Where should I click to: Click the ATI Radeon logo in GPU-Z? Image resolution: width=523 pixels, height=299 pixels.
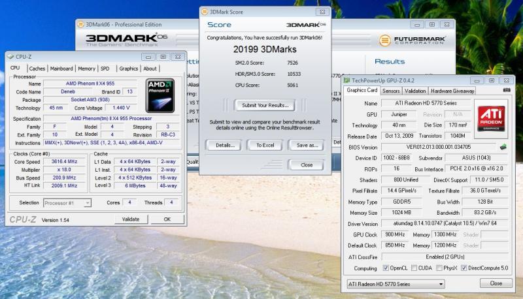pos(491,119)
